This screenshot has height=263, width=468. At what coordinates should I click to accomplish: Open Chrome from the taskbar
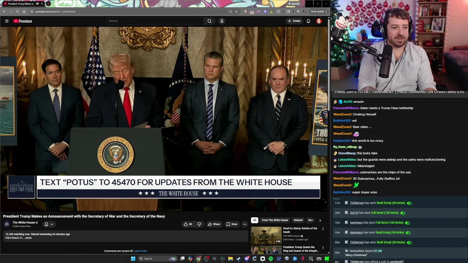[198, 259]
